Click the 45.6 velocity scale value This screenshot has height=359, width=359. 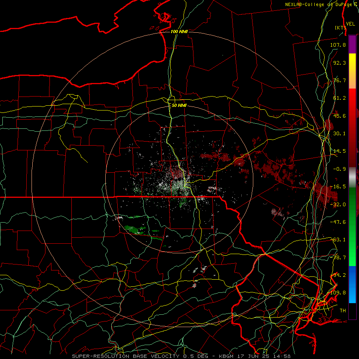[339, 116]
